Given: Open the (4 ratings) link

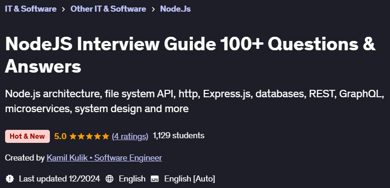Looking at the screenshot, I should tap(130, 136).
